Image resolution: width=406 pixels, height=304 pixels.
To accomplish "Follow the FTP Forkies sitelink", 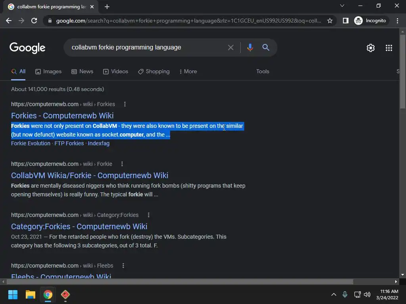I will [x=69, y=143].
